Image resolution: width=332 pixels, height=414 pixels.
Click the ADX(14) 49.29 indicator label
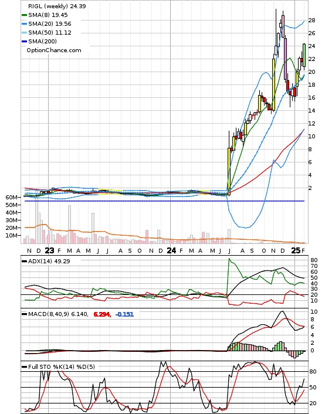[49, 261]
